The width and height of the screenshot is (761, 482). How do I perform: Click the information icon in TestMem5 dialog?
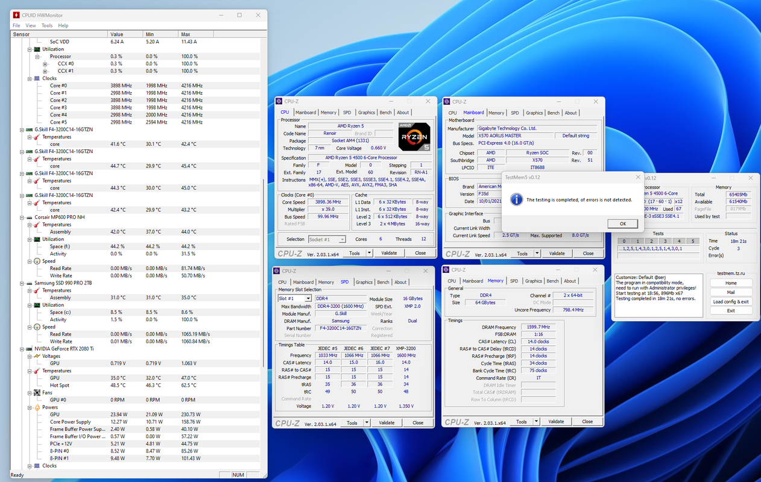516,199
